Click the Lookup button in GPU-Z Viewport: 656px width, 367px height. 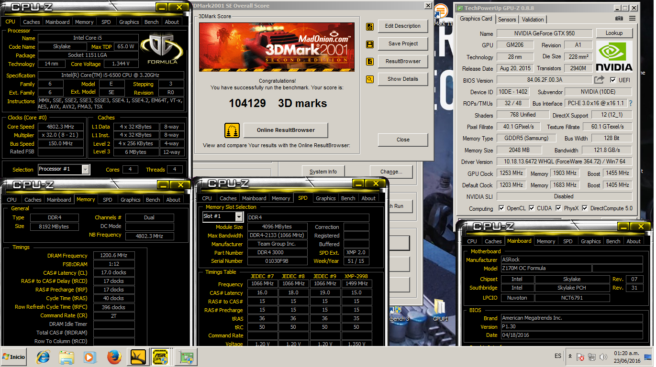pos(614,33)
